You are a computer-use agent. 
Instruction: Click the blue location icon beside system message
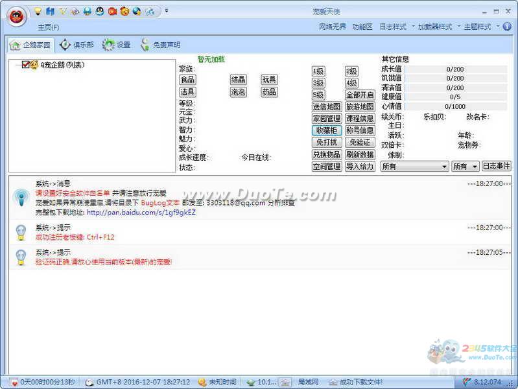(x=21, y=196)
